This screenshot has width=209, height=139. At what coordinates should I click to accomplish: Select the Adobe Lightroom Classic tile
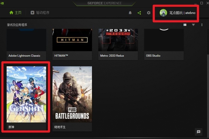pos(26,44)
